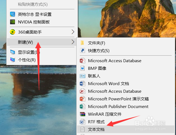Open the 新建(W) menu item
The width and height of the screenshot is (176, 135).
pyautogui.click(x=42, y=42)
